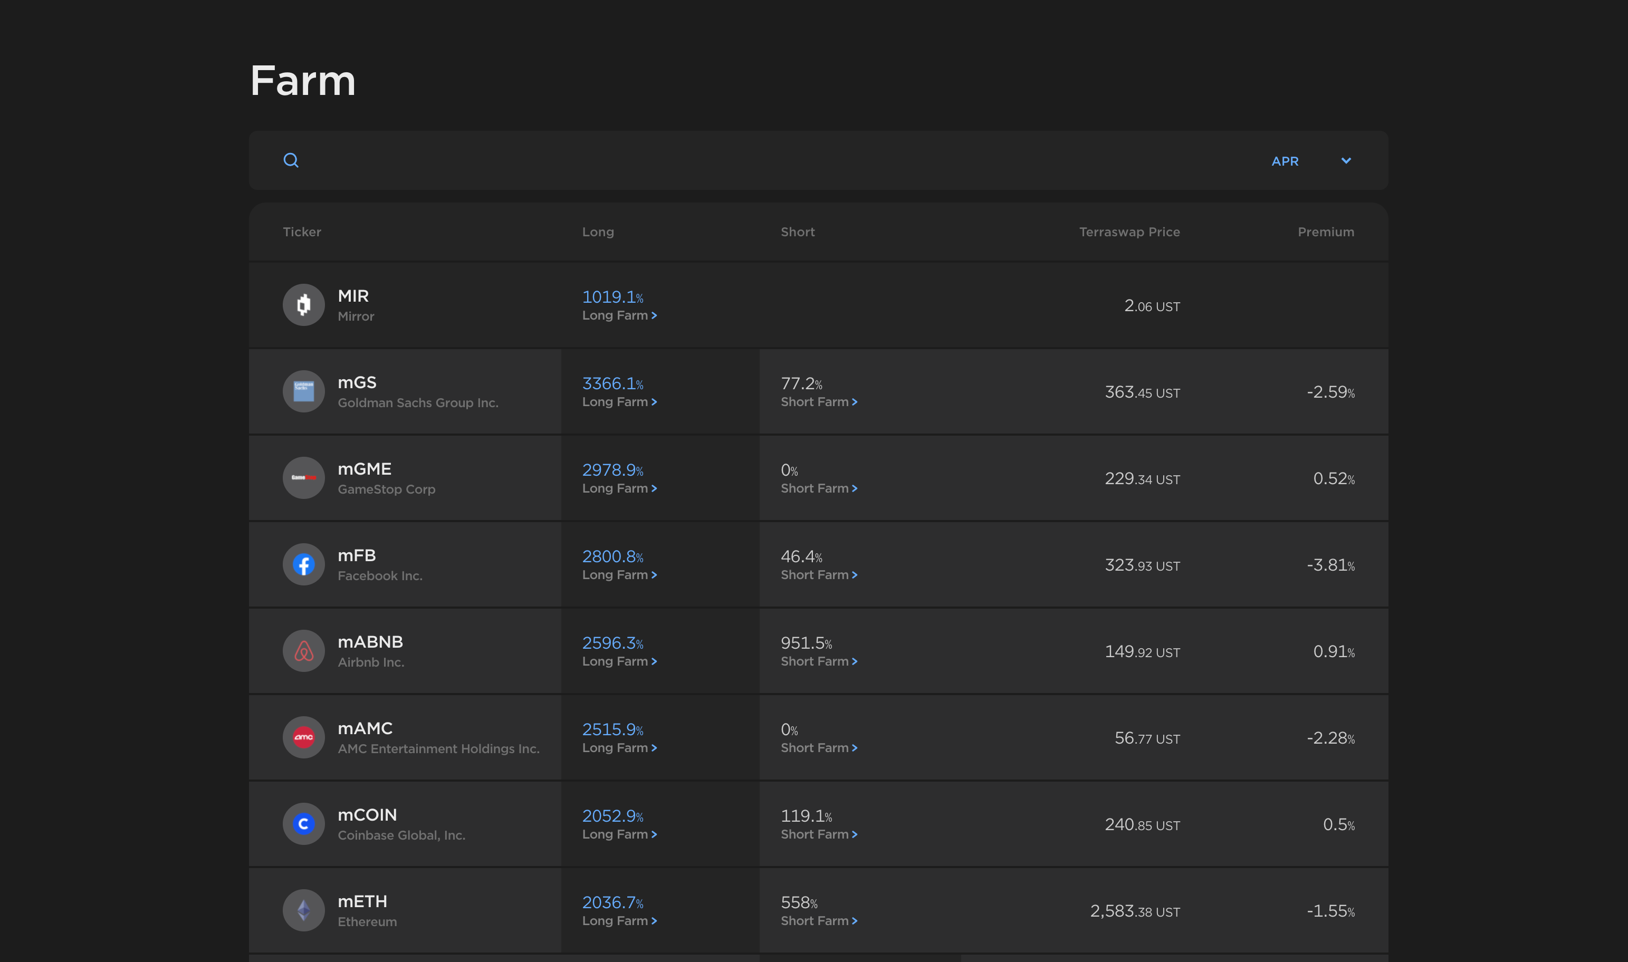Click the AMC mAMC logo icon
1628x962 pixels.
(303, 737)
